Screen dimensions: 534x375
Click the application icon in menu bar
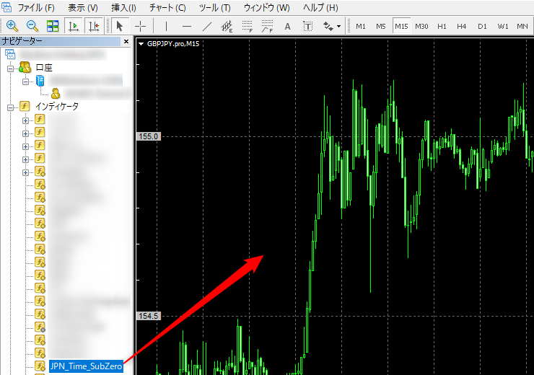pyautogui.click(x=6, y=6)
